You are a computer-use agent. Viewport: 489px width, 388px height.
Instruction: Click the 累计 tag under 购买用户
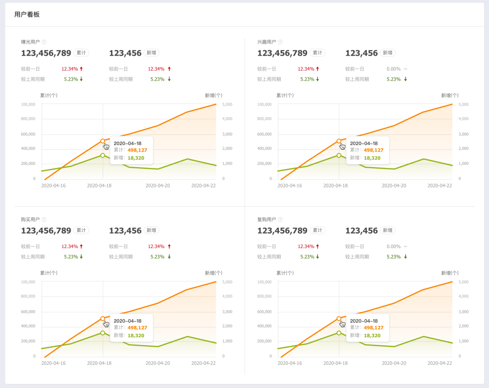pyautogui.click(x=81, y=230)
